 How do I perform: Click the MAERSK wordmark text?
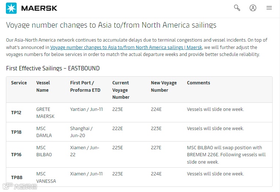click(39, 8)
